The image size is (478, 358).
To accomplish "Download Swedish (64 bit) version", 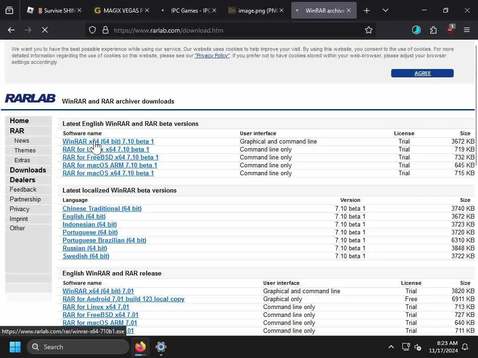I will [86, 256].
